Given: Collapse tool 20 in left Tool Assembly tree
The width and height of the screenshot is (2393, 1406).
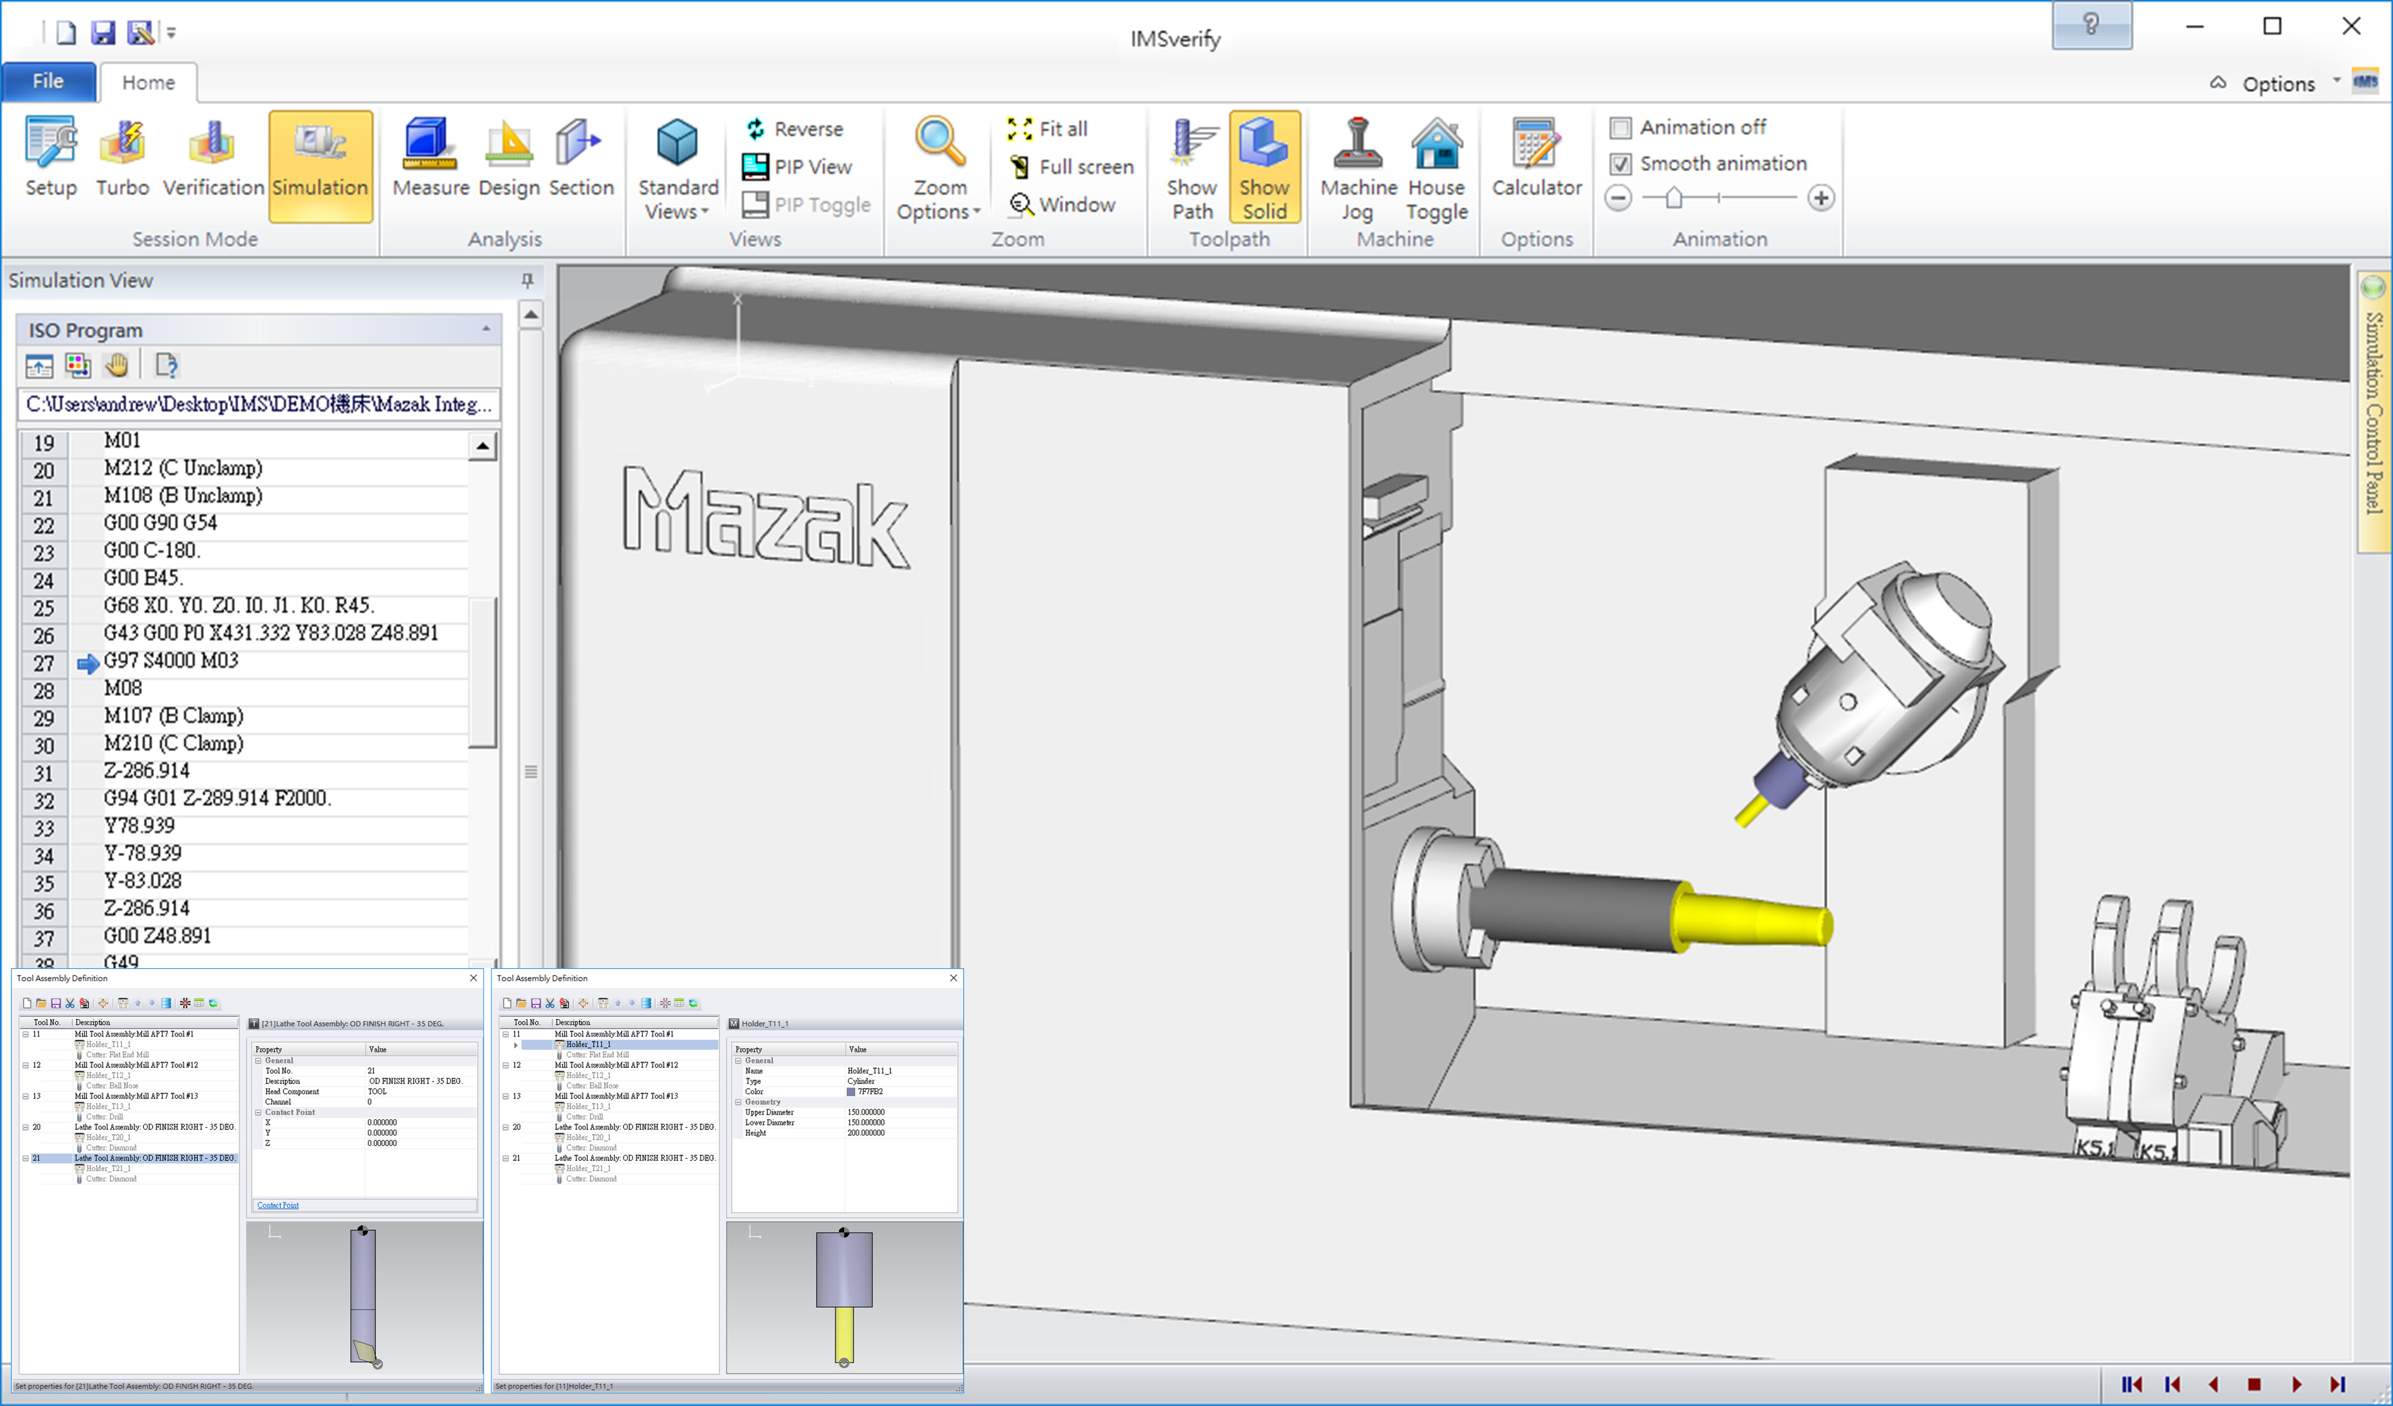Looking at the screenshot, I should (26, 1127).
